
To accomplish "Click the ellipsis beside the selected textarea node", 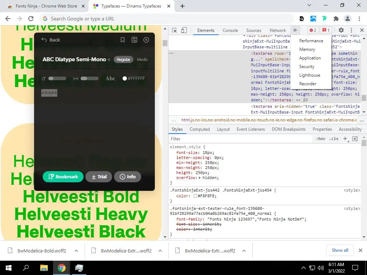I will (x=171, y=53).
